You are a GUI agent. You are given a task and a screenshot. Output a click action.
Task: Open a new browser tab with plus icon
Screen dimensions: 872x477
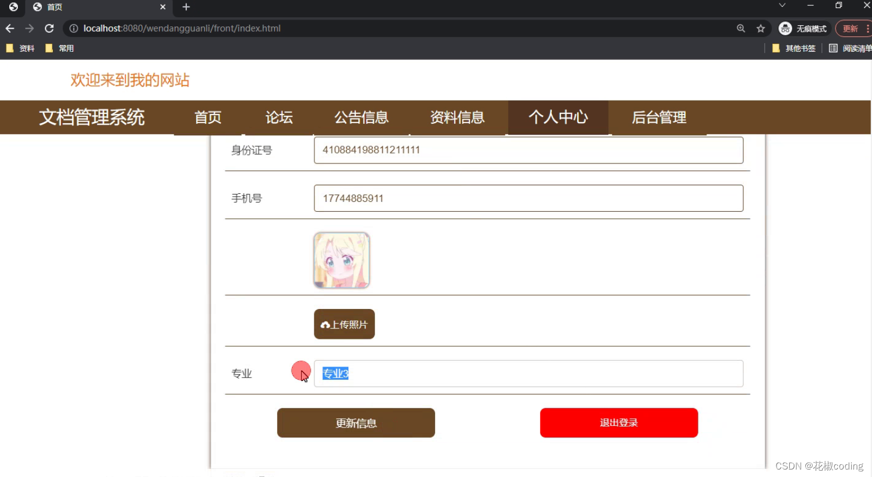tap(185, 7)
